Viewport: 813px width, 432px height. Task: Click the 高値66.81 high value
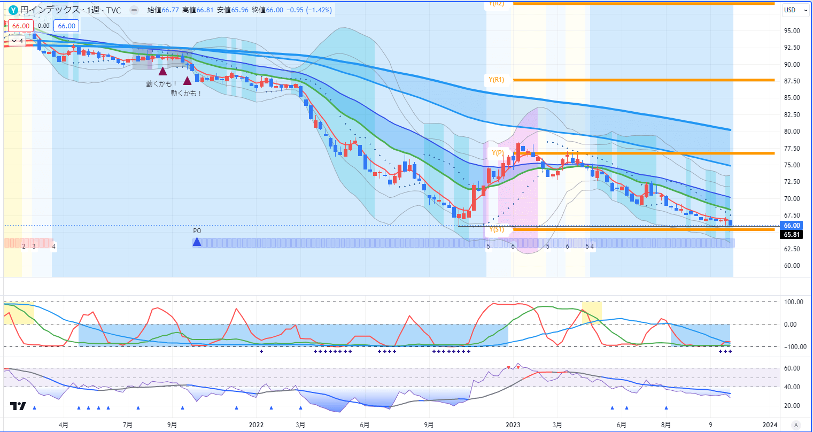click(197, 10)
